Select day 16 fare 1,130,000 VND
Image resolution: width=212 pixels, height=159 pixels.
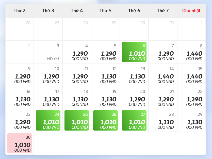point(20,98)
